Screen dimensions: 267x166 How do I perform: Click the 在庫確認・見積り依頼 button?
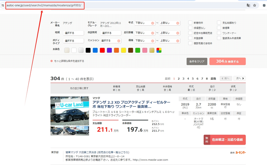coord(225,140)
